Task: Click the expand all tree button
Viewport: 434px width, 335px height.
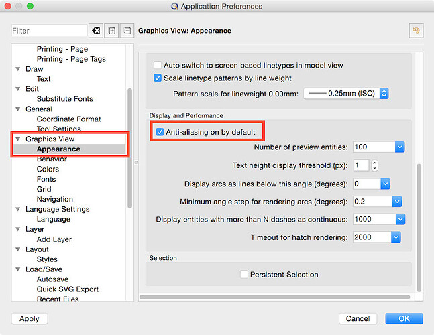Action: coord(112,31)
